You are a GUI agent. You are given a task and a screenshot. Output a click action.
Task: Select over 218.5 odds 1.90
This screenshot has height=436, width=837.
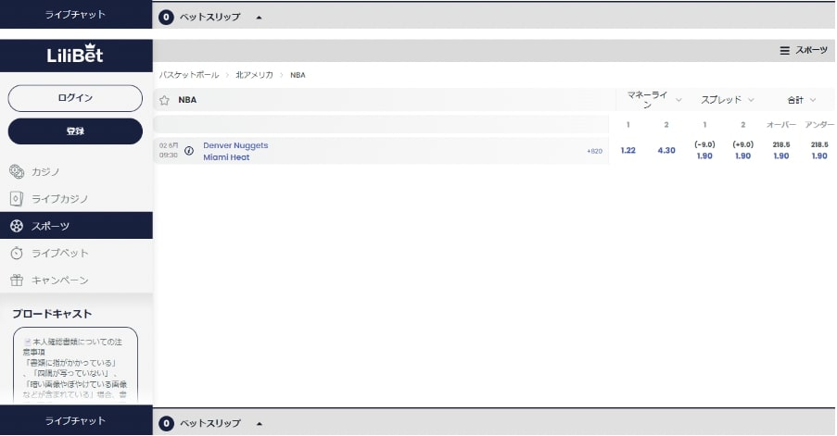click(781, 151)
